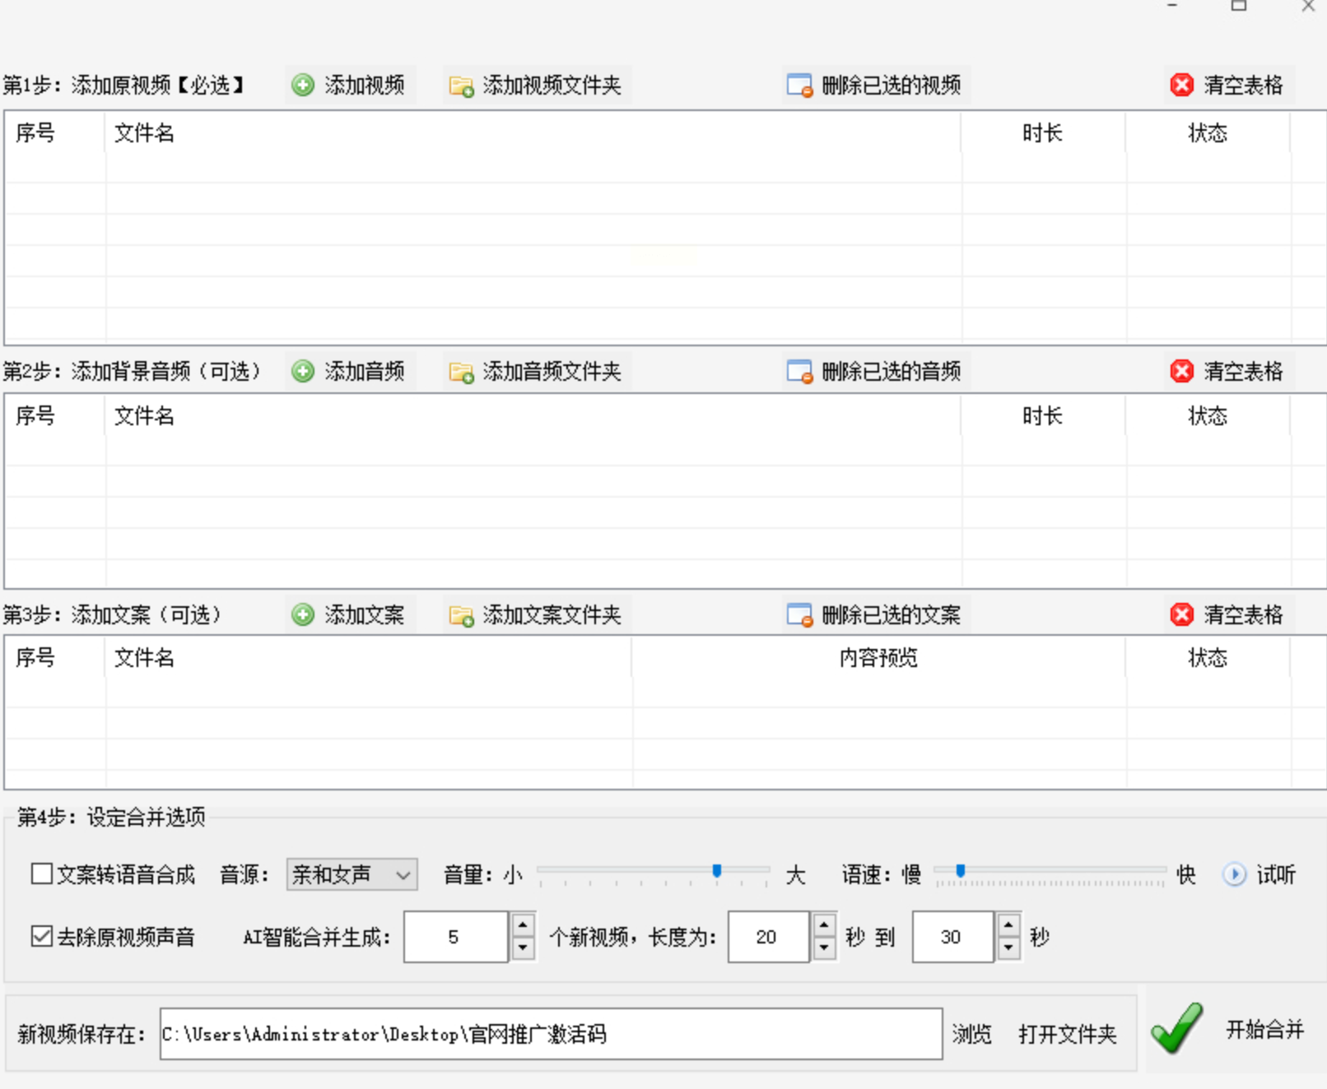Click the red X icon to clear the video table
This screenshot has height=1089, width=1327.
pos(1182,85)
